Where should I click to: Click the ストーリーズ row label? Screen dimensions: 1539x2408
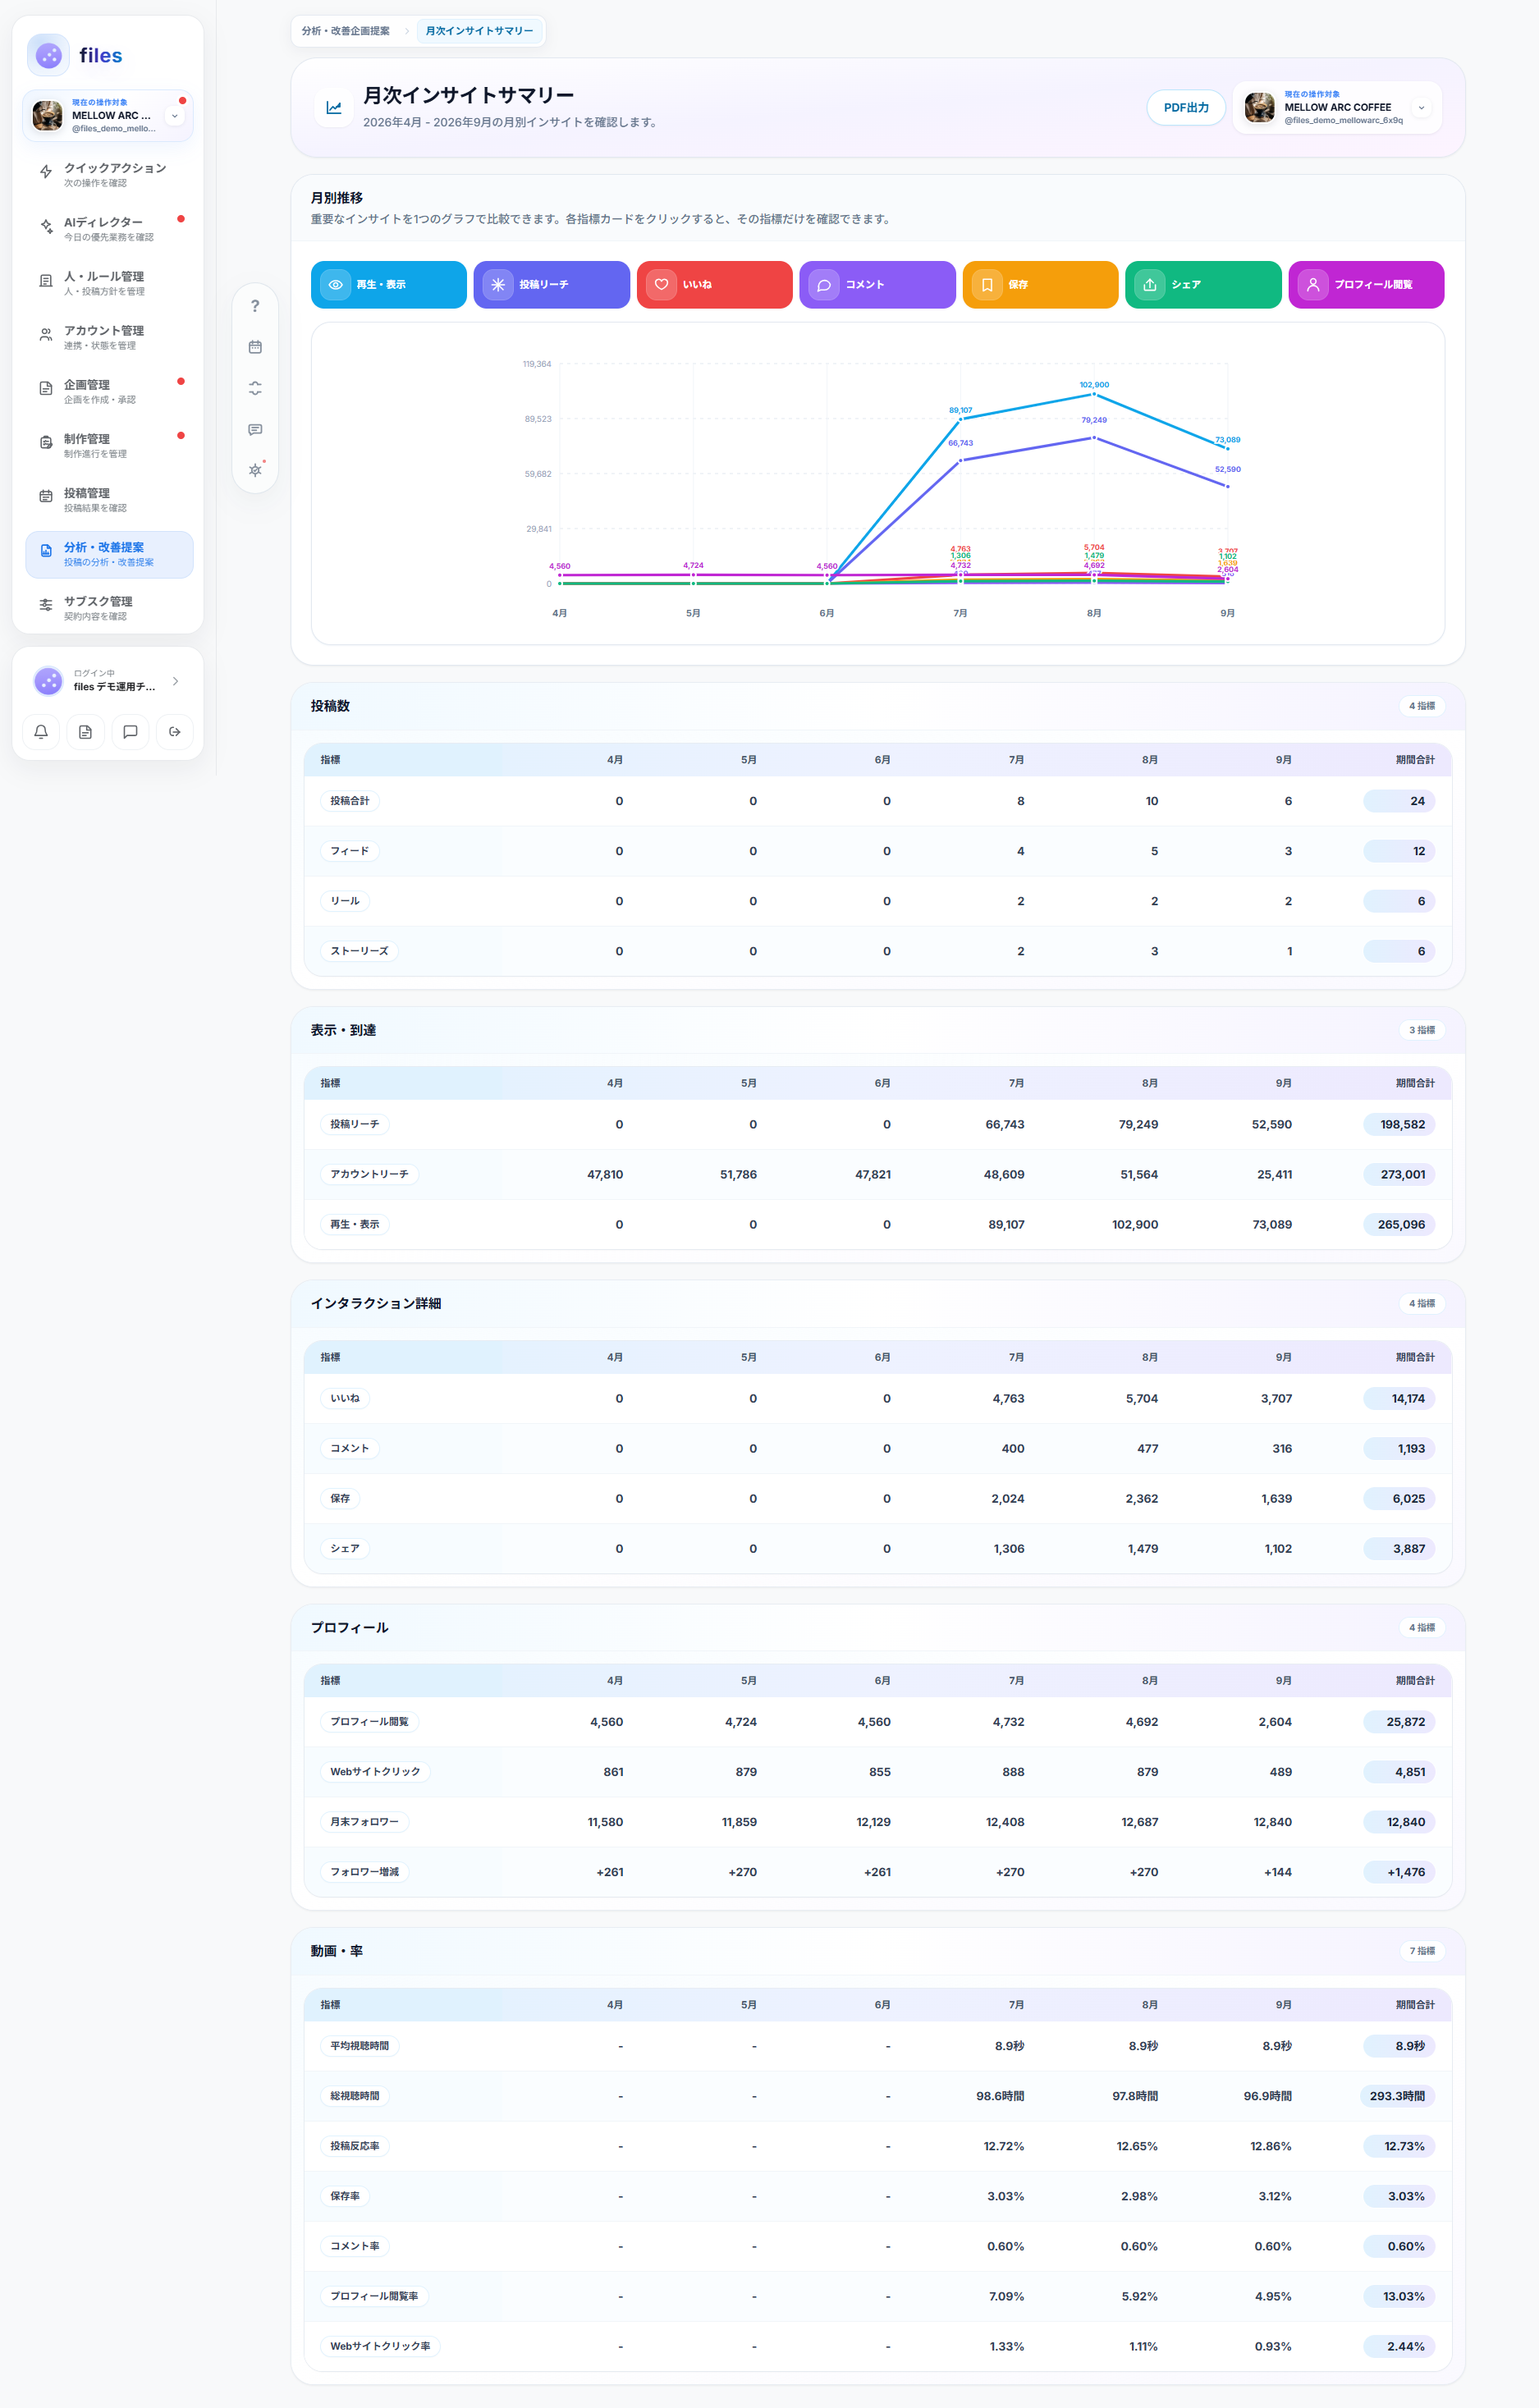[360, 951]
